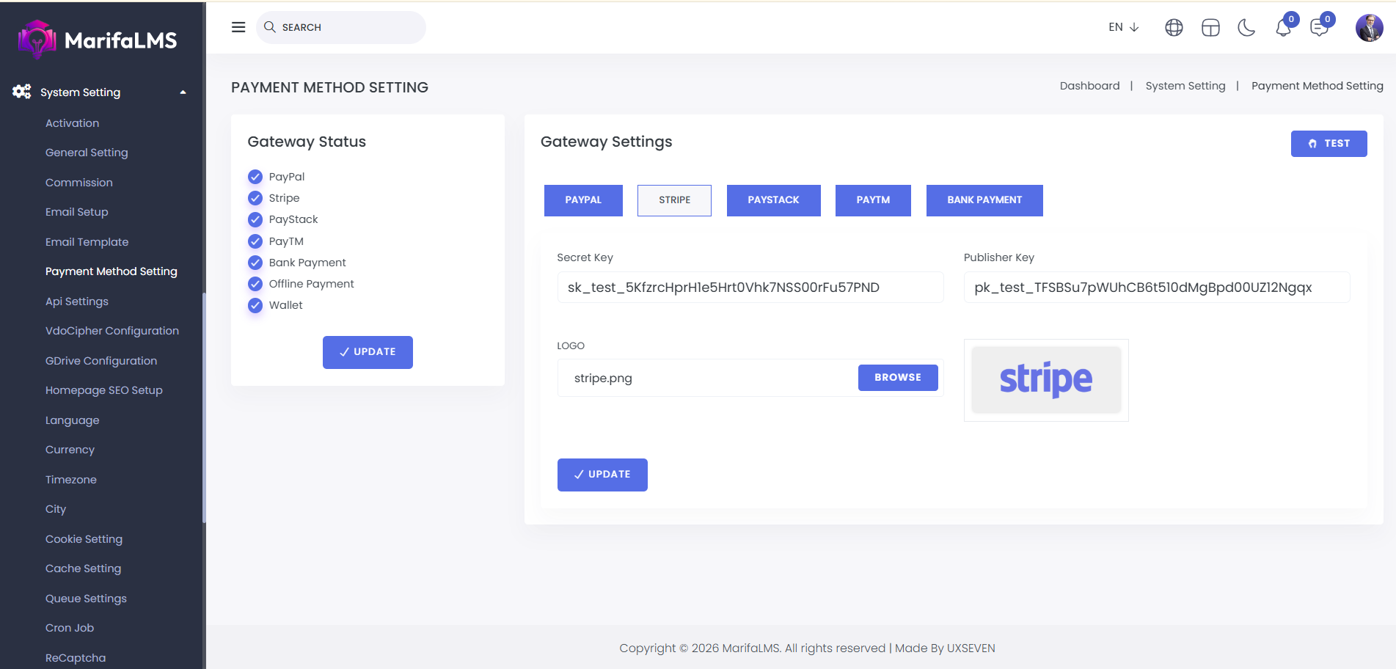Uncheck the PayPal gateway checkbox
The height and width of the screenshot is (669, 1396).
255,177
